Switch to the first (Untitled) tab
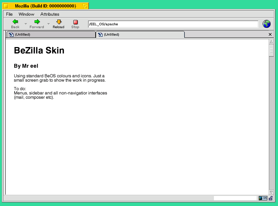This screenshot has height=206, width=278. point(51,35)
